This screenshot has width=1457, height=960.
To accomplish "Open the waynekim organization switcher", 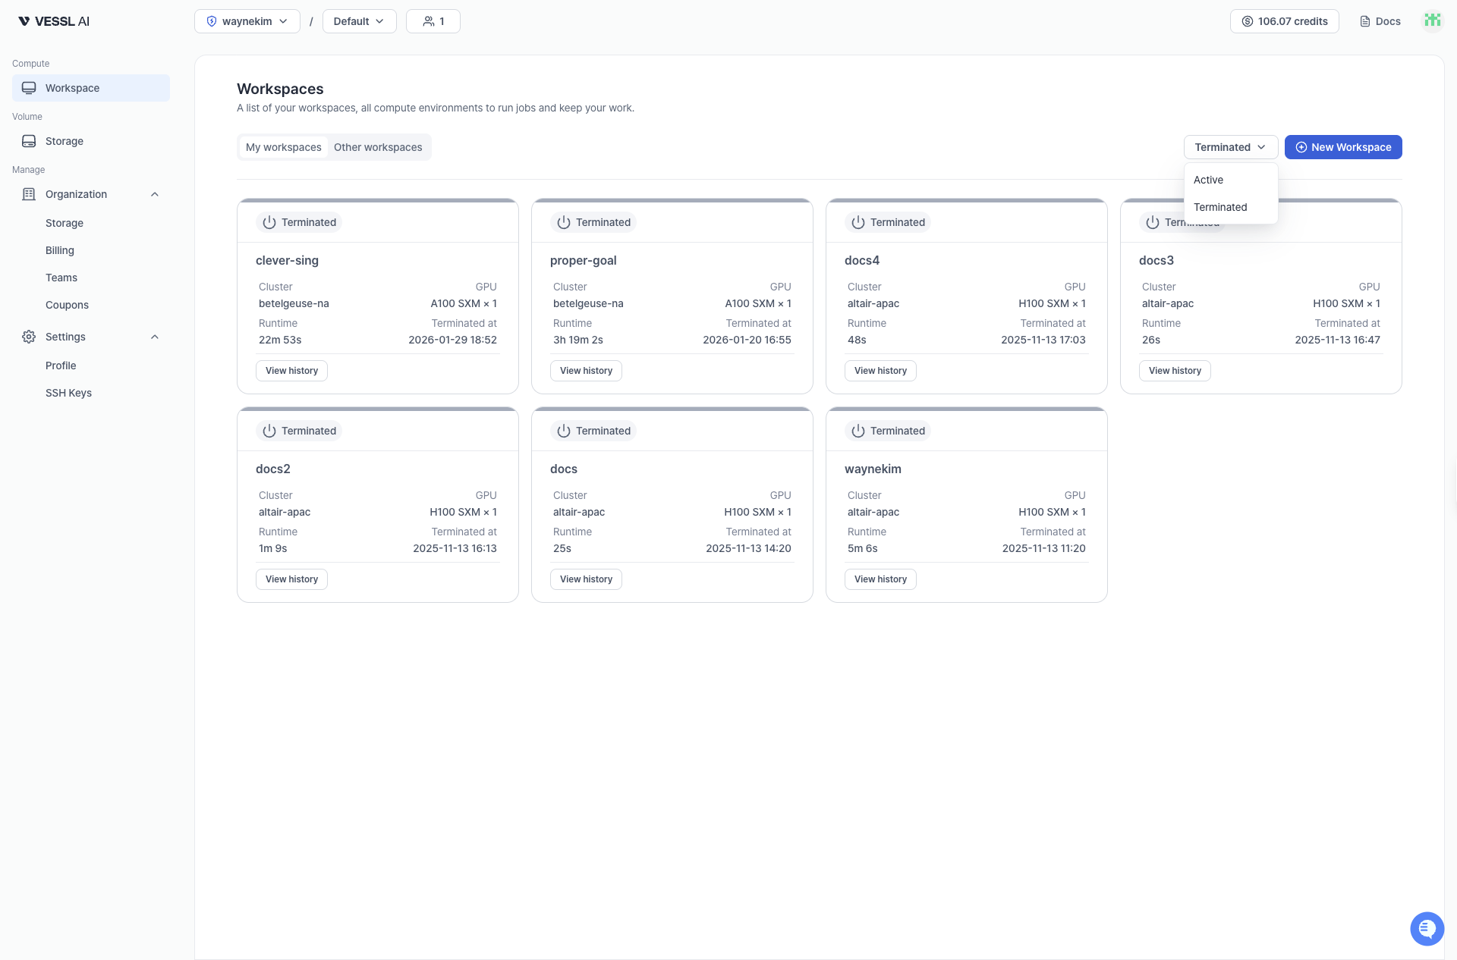I will point(247,21).
